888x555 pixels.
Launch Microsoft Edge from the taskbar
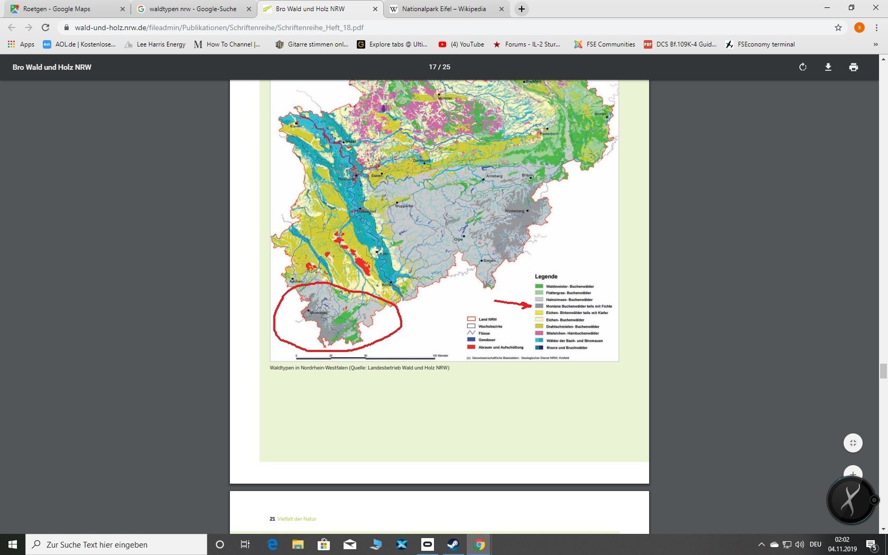click(x=272, y=544)
